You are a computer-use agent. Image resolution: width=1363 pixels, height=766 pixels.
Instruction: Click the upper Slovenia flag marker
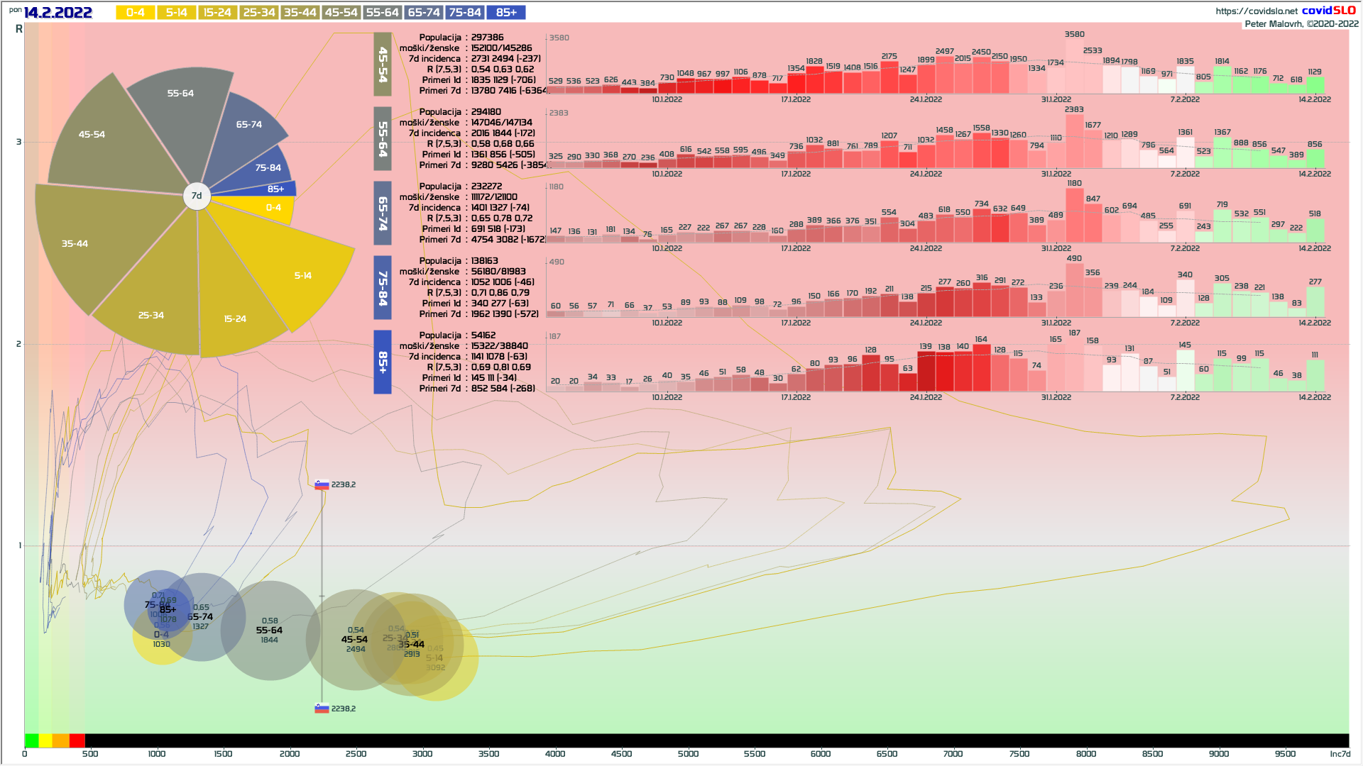pyautogui.click(x=322, y=485)
